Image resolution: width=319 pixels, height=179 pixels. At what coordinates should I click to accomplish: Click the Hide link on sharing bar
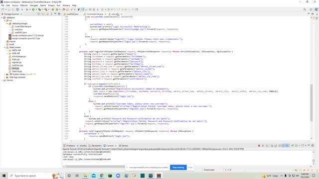[x=190, y=168]
